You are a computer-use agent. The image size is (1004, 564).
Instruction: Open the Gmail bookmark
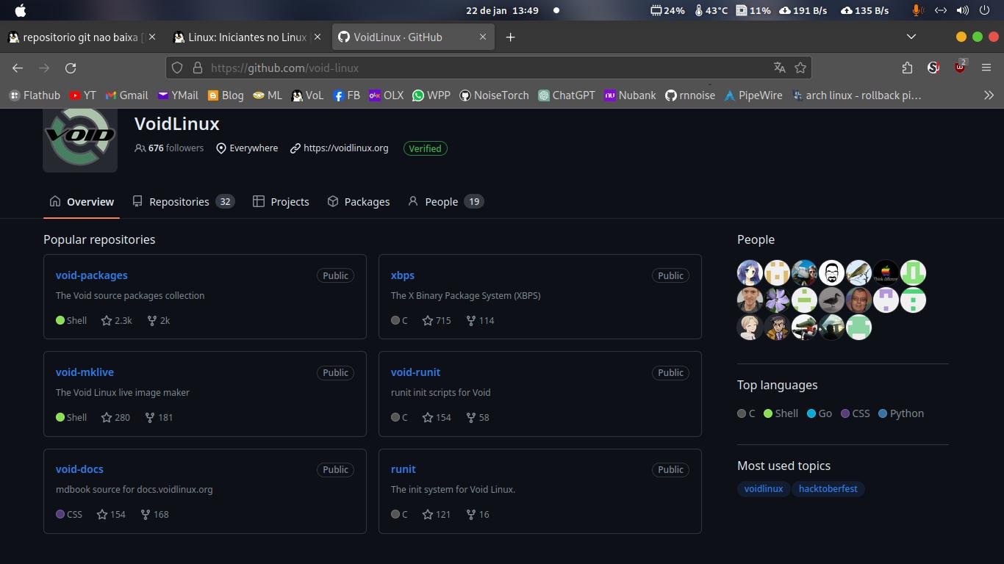(x=126, y=95)
